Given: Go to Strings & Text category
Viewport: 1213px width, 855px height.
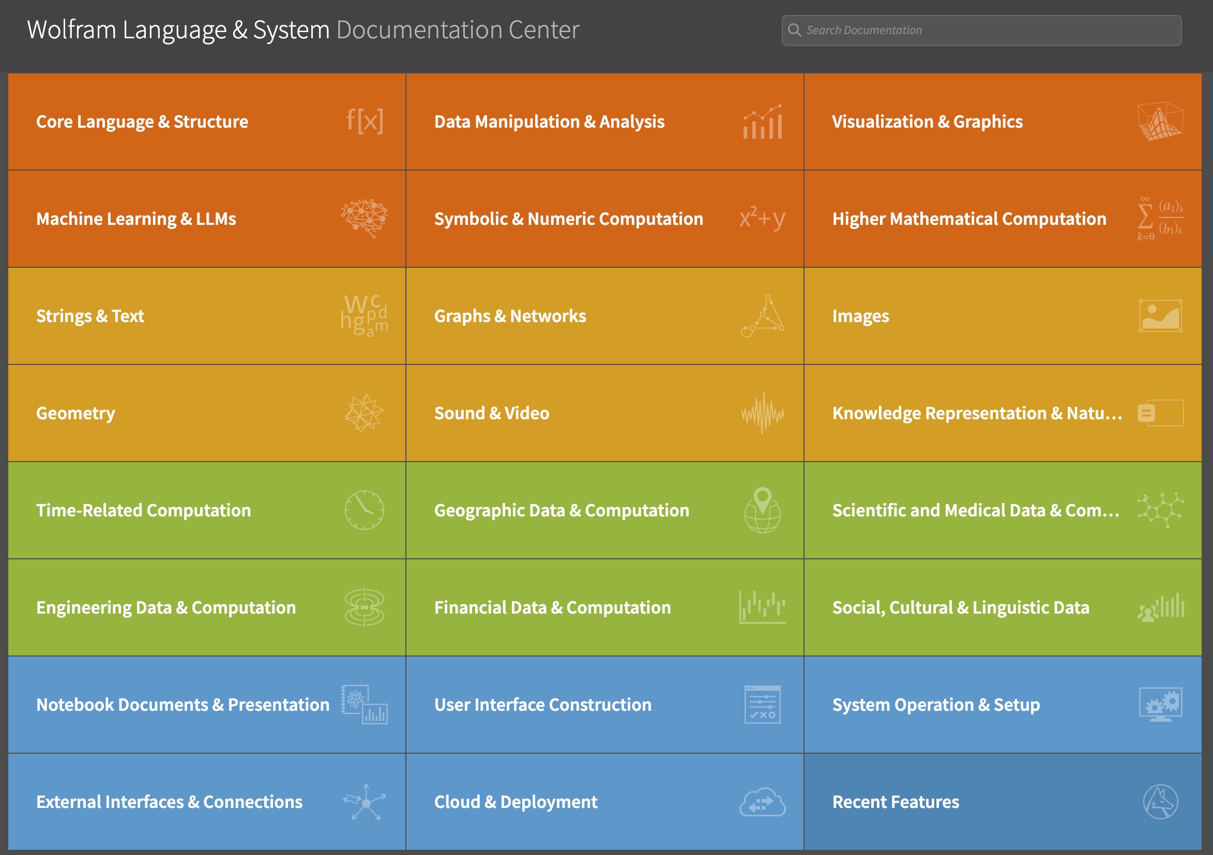Looking at the screenshot, I should click(90, 316).
